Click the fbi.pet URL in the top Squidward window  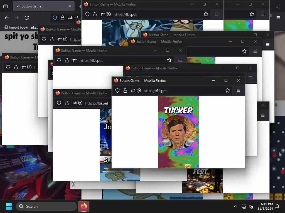click(125, 14)
